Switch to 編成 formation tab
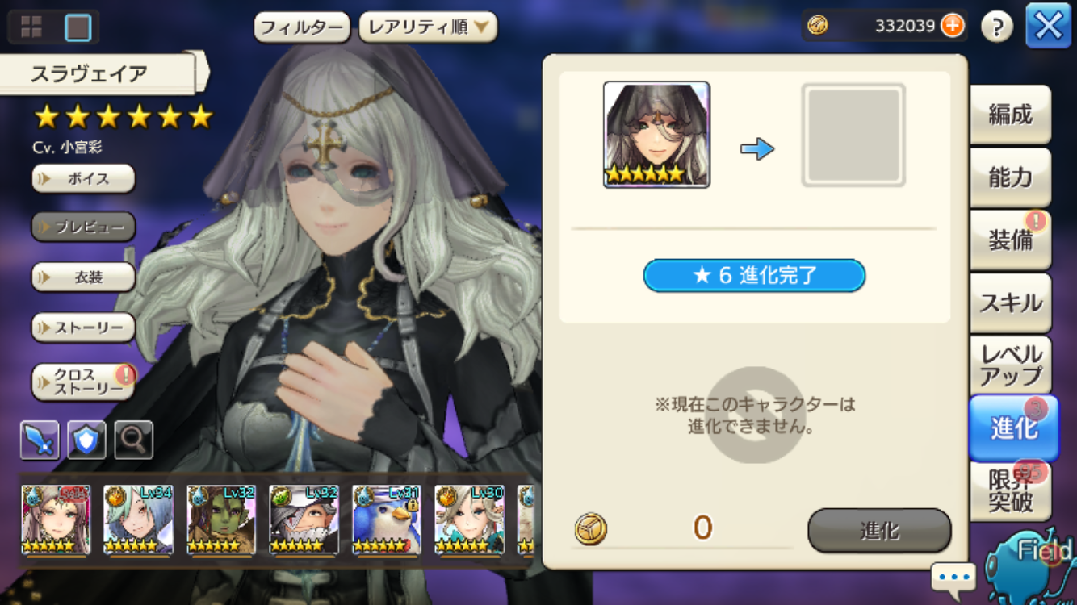Image resolution: width=1077 pixels, height=605 pixels. [1010, 115]
